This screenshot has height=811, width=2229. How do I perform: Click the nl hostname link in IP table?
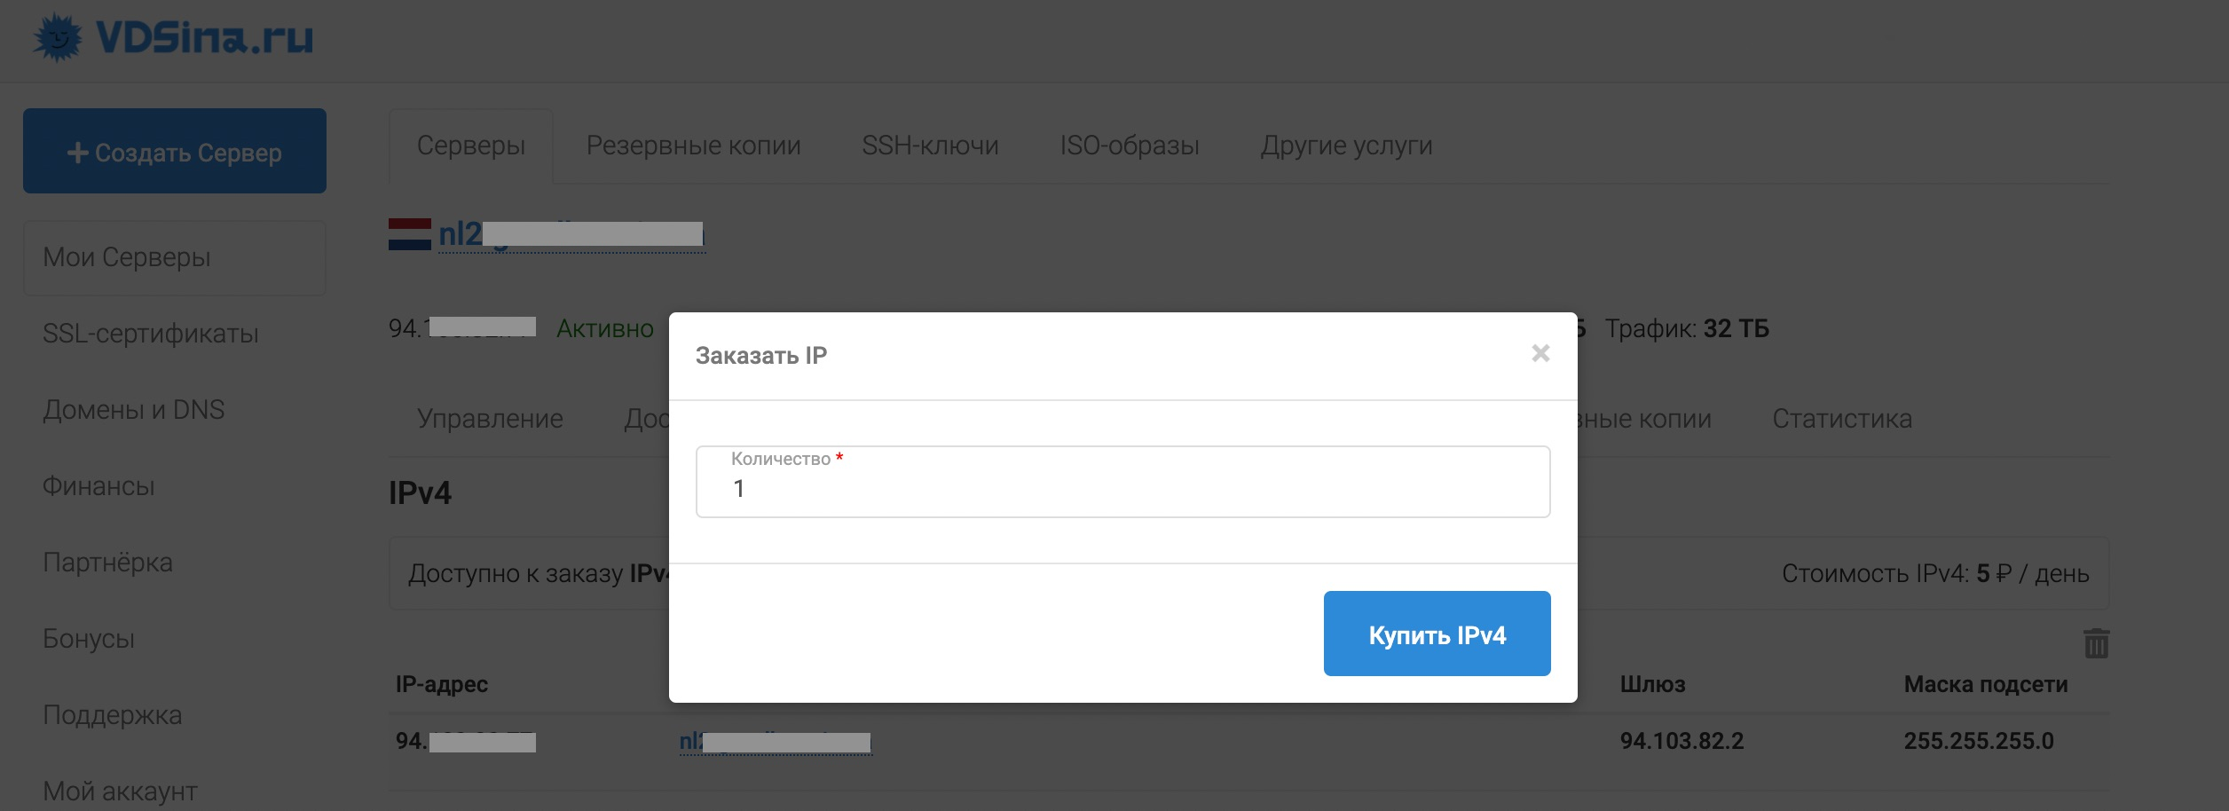776,742
